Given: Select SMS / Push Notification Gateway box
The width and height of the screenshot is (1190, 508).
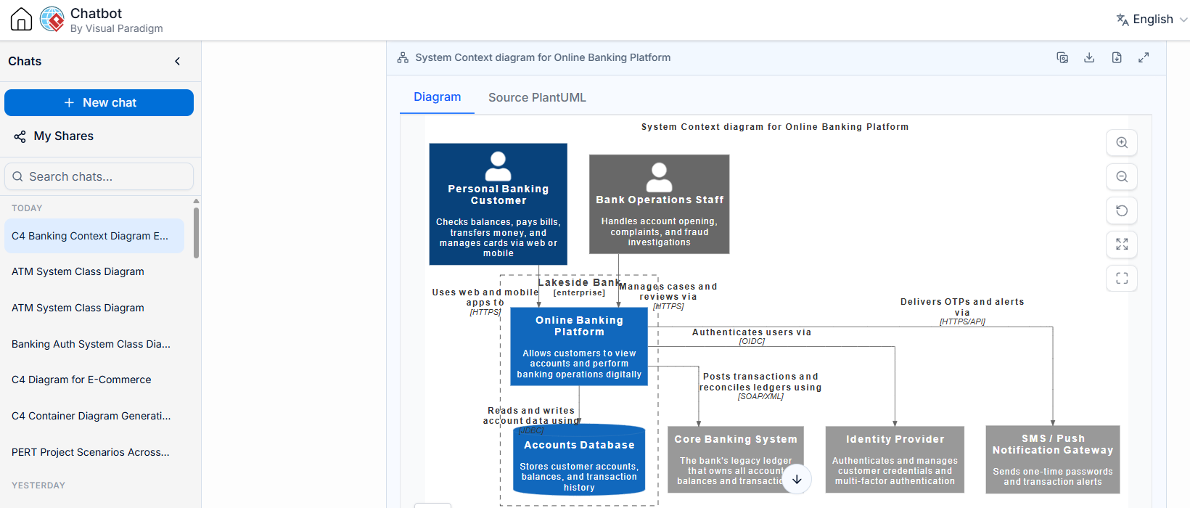Looking at the screenshot, I should tap(1053, 460).
